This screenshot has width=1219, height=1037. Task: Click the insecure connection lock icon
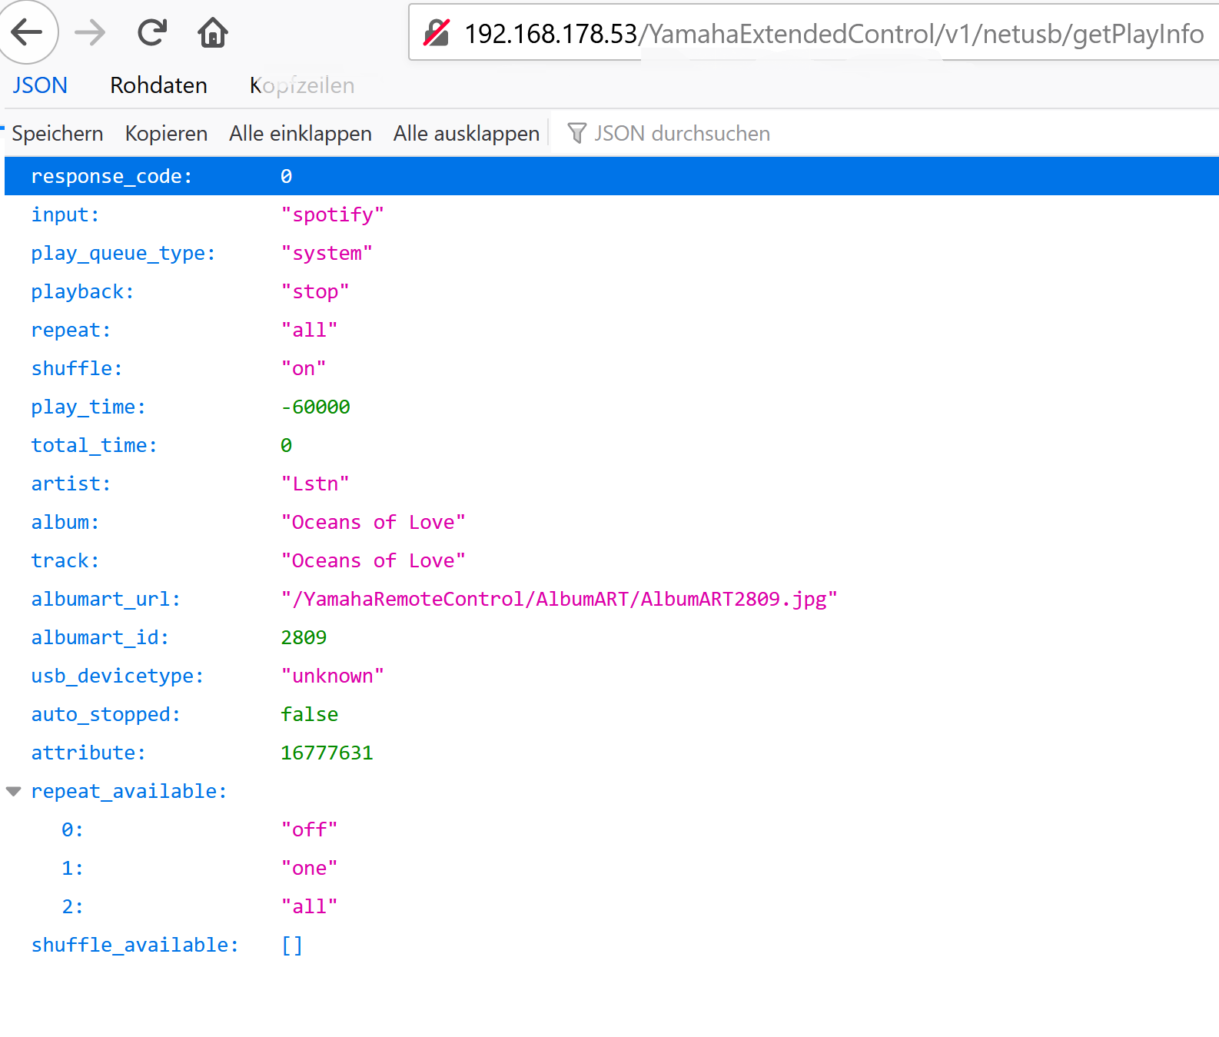(x=437, y=33)
